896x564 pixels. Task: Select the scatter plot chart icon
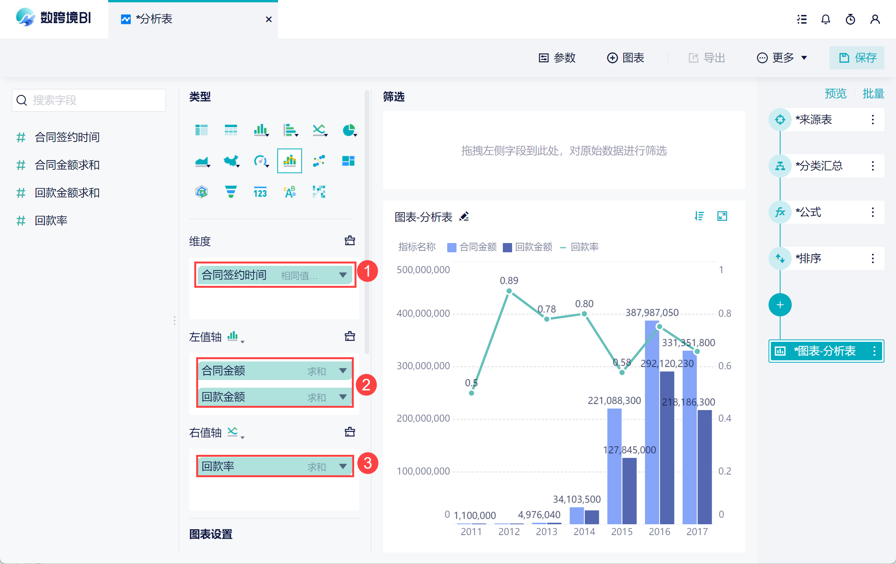319,161
